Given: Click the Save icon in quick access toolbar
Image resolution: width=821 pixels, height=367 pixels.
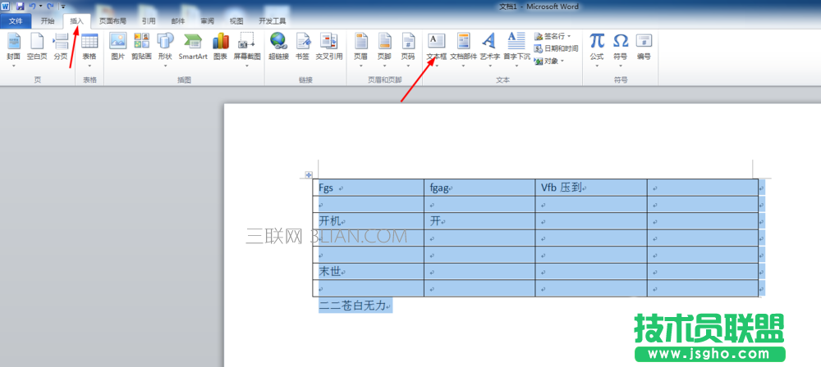Looking at the screenshot, I should pyautogui.click(x=21, y=7).
